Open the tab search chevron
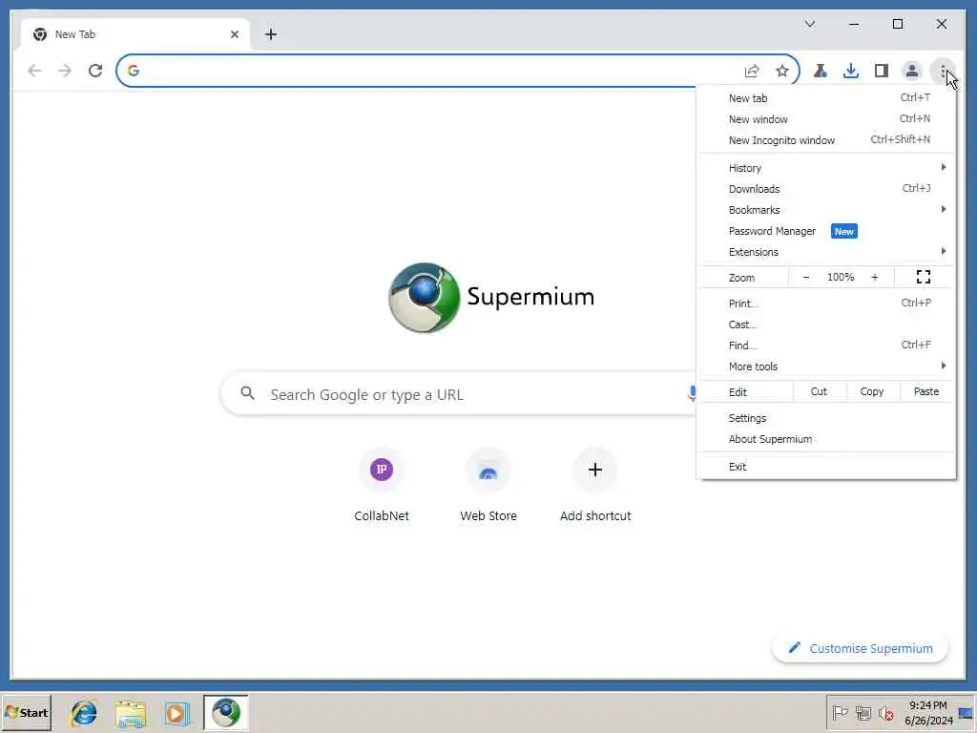The image size is (977, 733). [809, 24]
